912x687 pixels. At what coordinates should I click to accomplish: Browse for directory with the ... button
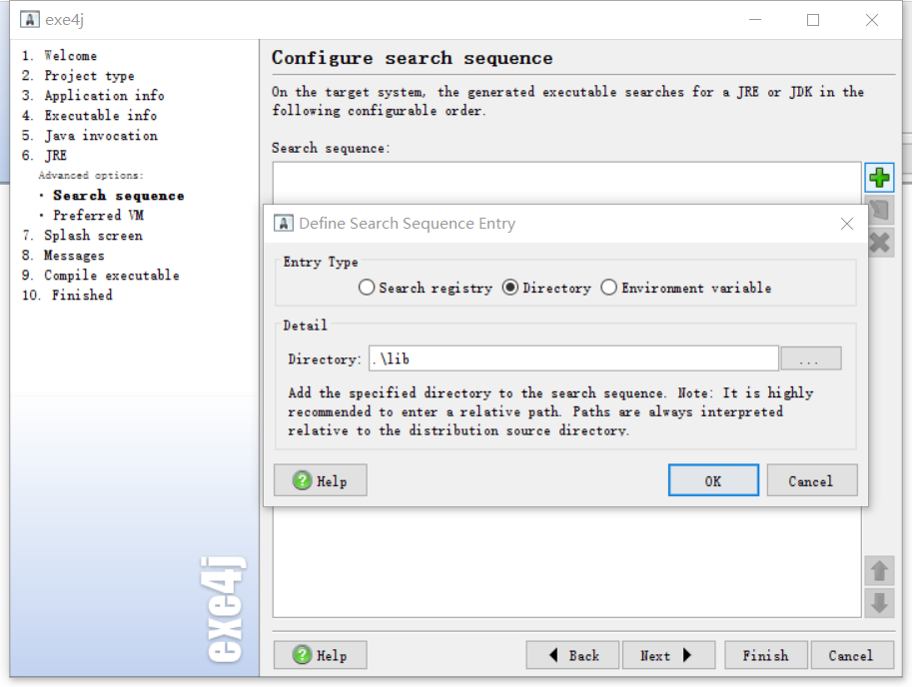[x=811, y=358]
